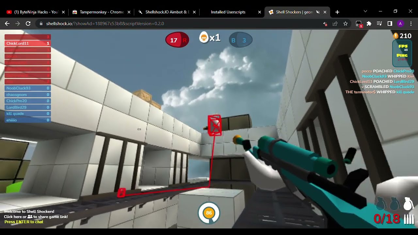
Task: Click the muted-site speaker icon in address bar
Action: coord(325,23)
